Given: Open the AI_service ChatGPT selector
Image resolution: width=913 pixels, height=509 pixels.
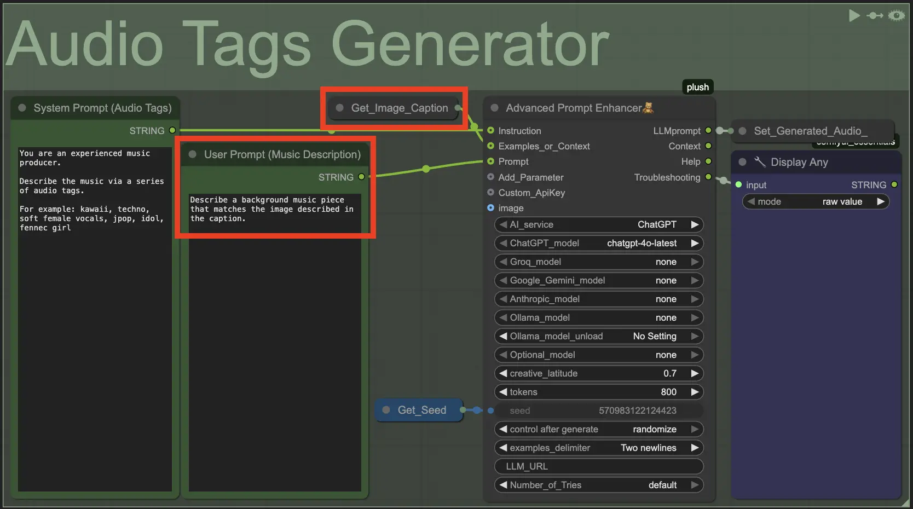Looking at the screenshot, I should (x=598, y=224).
